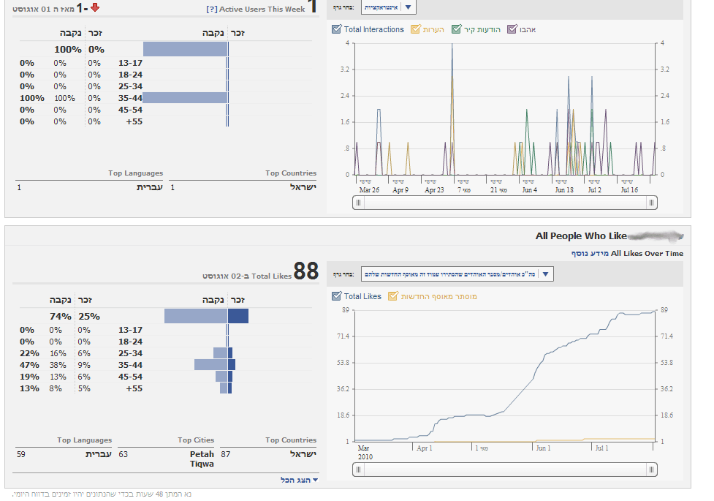Image resolution: width=714 pixels, height=501 pixels.
Task: Click the Jun 18 label on interactions chart
Action: pyautogui.click(x=564, y=190)
